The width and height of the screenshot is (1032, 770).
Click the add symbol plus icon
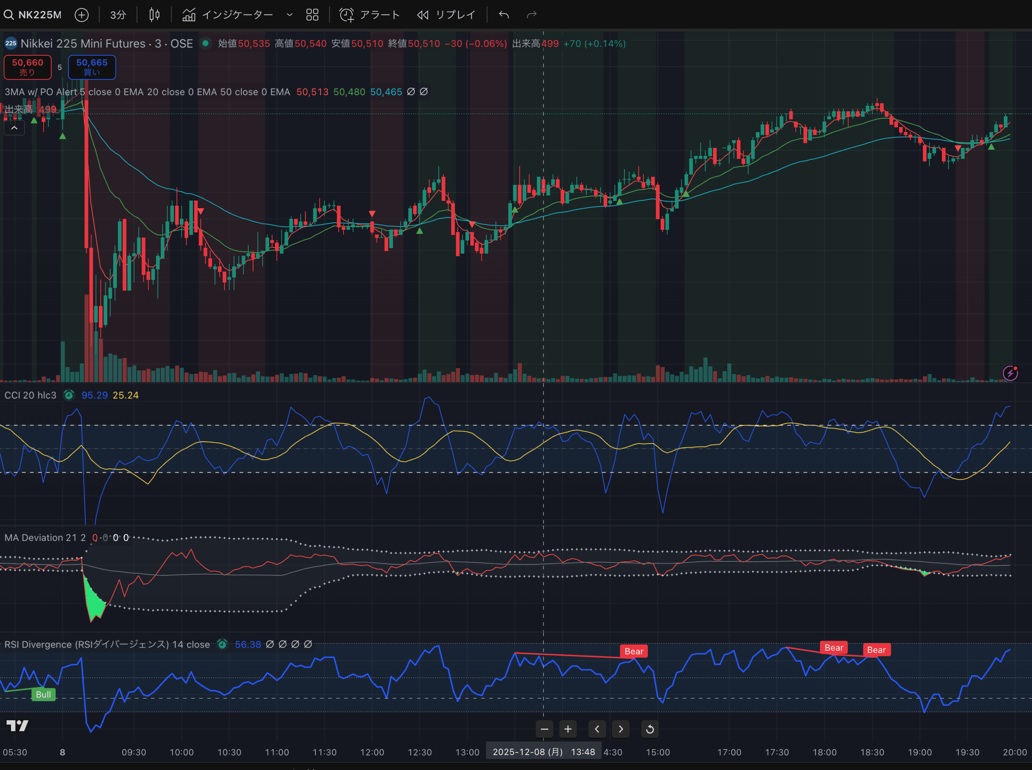pyautogui.click(x=81, y=15)
